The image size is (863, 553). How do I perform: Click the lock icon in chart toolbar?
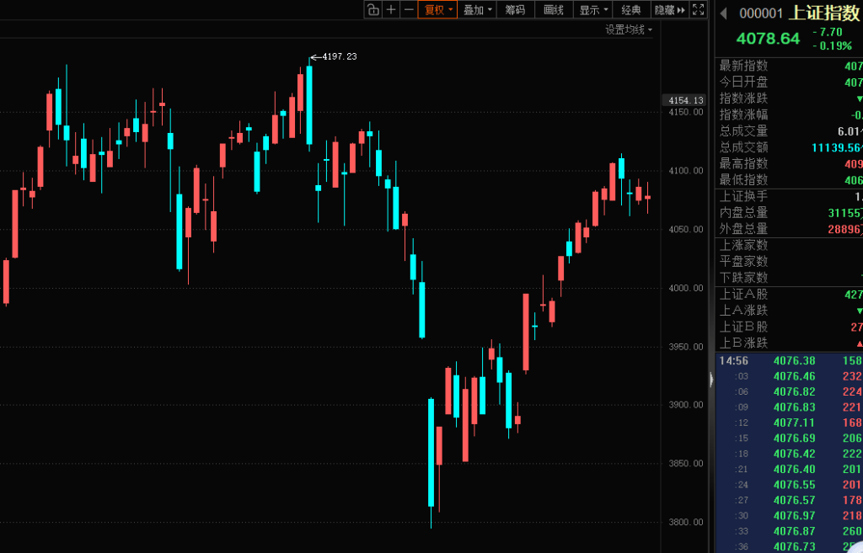tap(373, 10)
